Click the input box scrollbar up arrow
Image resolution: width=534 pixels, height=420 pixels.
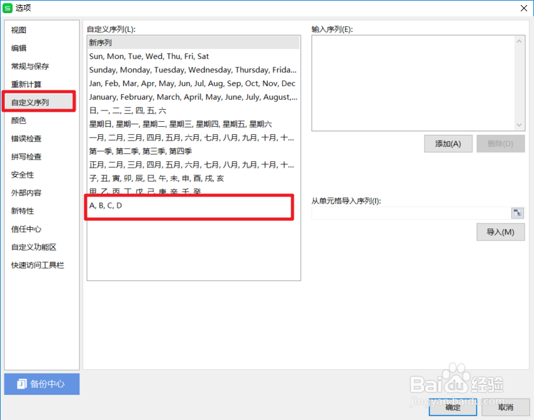tap(519, 41)
